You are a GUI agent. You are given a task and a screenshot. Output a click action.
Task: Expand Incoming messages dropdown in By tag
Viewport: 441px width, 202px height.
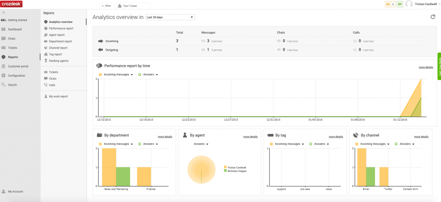point(303,144)
